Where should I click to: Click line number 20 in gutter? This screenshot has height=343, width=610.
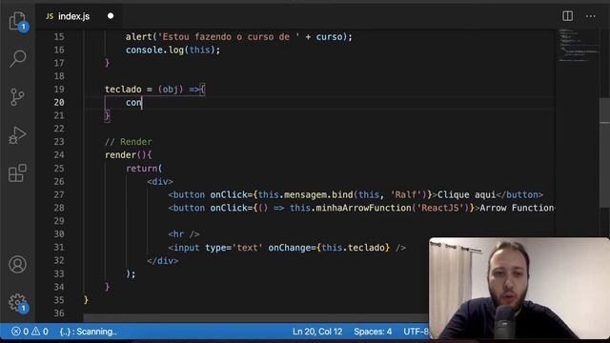59,102
